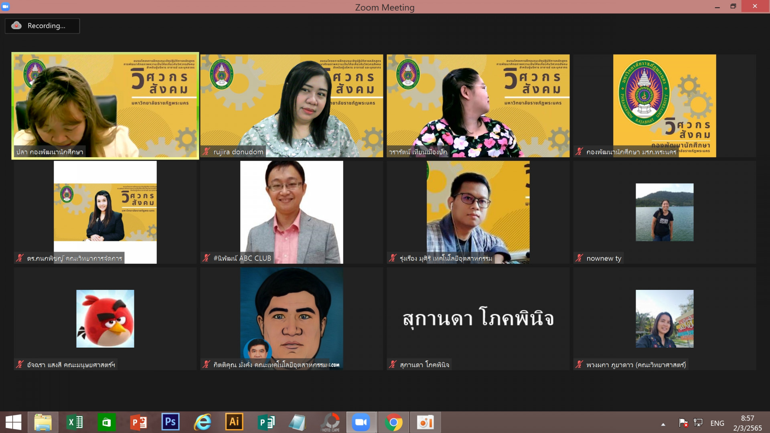The image size is (770, 433).
Task: Click muted mic icon of #นิพัฒน์ ABC CLUB
Action: pyautogui.click(x=206, y=258)
